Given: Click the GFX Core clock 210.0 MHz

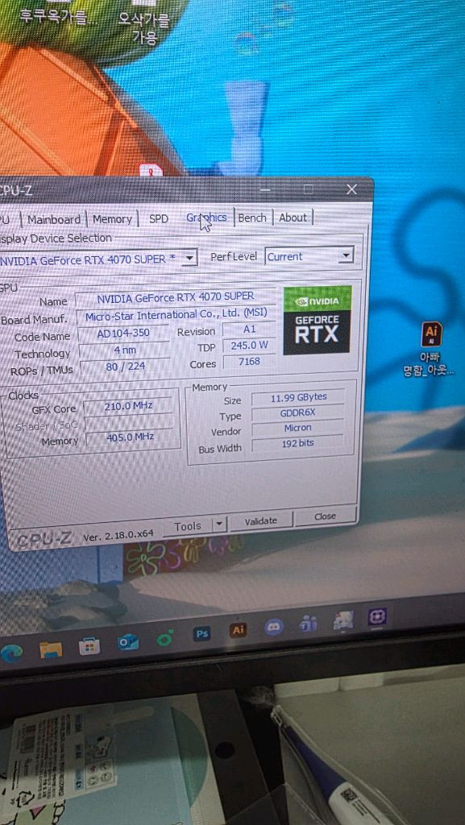Looking at the screenshot, I should (x=128, y=406).
